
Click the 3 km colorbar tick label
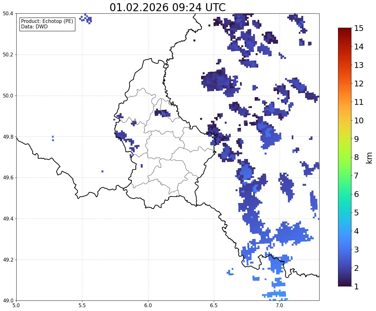357,250
